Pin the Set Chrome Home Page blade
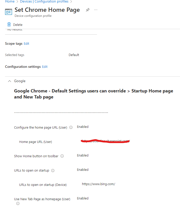This screenshot has height=215, width=180. click(x=88, y=10)
